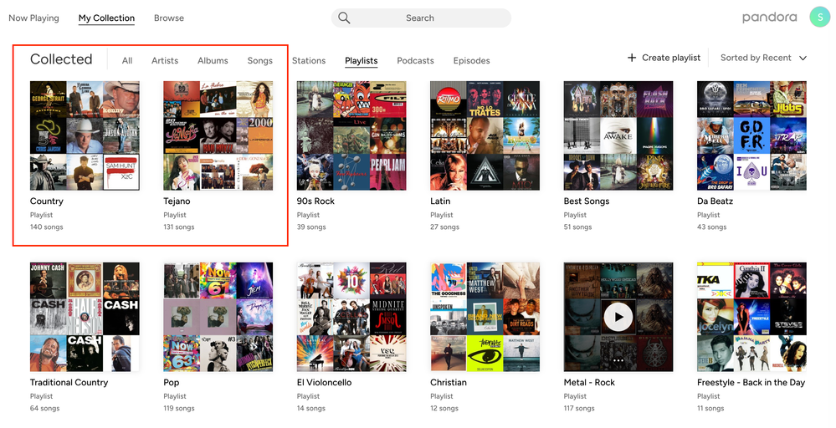The height and width of the screenshot is (428, 836).
Task: Open the El Violoncello playlist cover
Action: pyautogui.click(x=351, y=317)
